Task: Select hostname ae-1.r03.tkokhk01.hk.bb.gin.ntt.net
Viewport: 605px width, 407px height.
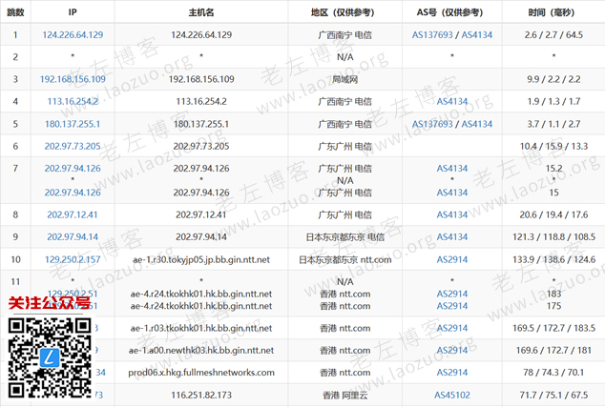Action: pyautogui.click(x=201, y=328)
